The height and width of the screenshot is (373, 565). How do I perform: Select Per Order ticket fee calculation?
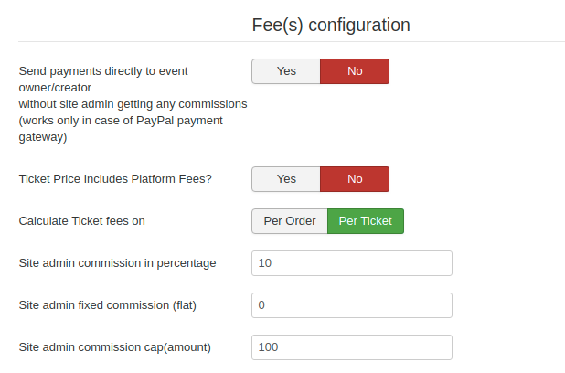click(290, 221)
